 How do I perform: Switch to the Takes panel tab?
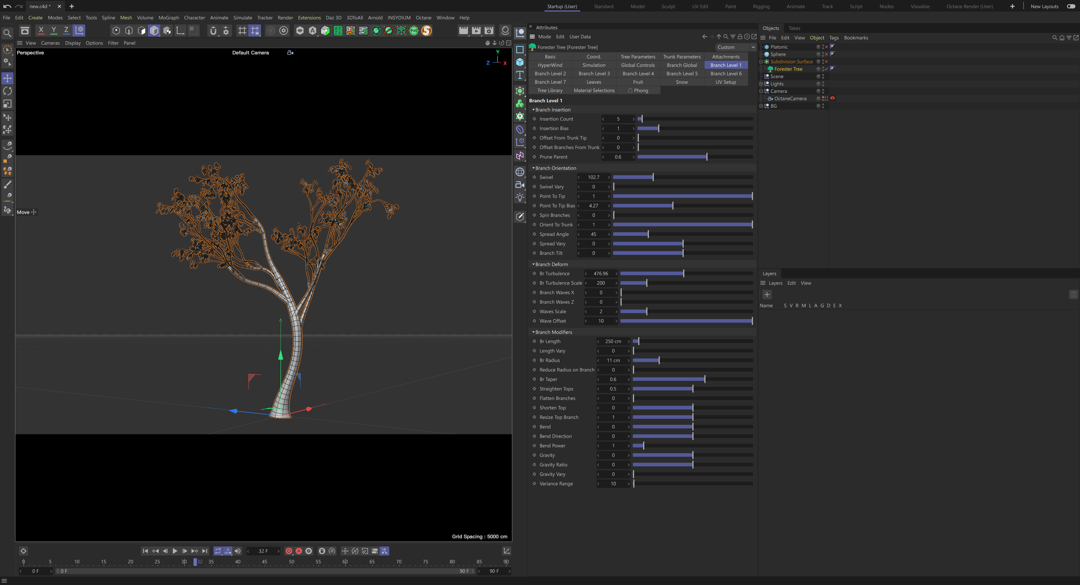click(x=794, y=28)
